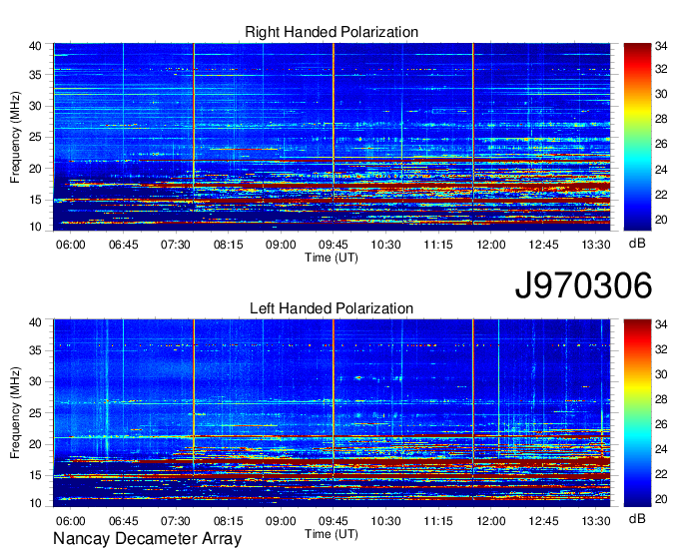This screenshot has width=679, height=551.
Task: Click the 25 MHz tick on top plot
Action: click(x=35, y=137)
